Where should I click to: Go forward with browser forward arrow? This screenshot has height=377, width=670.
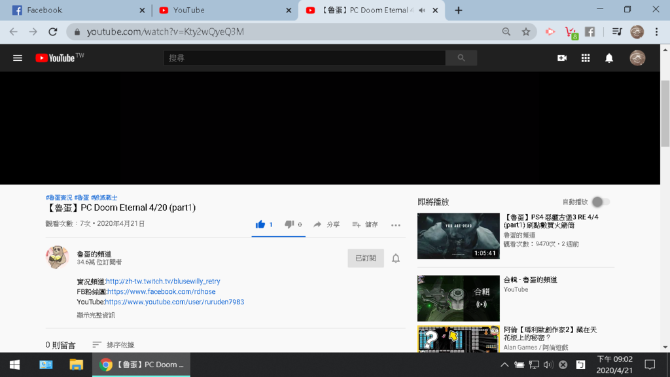click(x=33, y=31)
